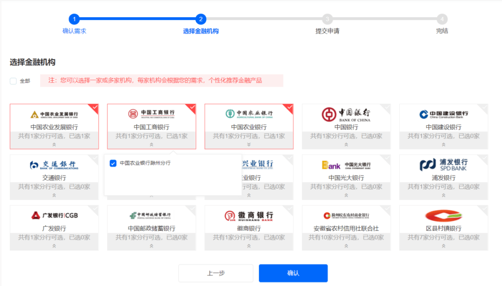Image resolution: width=502 pixels, height=286 pixels.
Task: Deselect the checkmark on 中国农业银行 card
Action: coord(290,107)
